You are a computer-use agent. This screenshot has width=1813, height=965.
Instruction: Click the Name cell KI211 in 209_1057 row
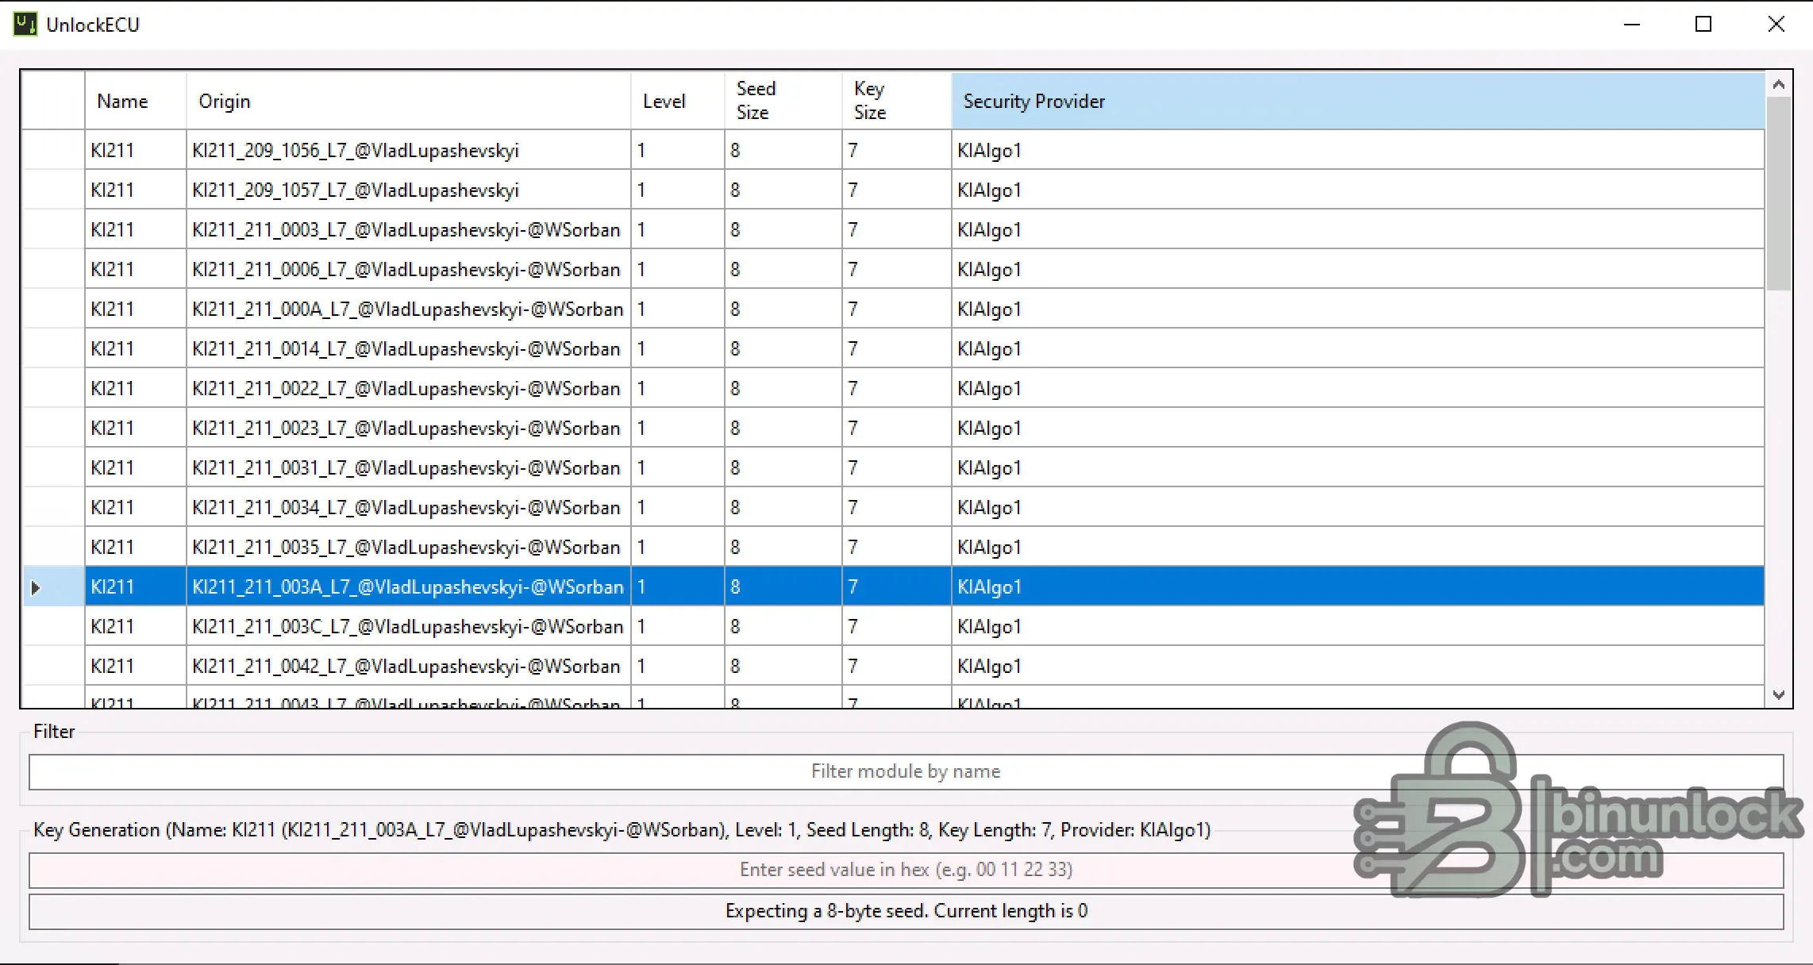pos(136,190)
